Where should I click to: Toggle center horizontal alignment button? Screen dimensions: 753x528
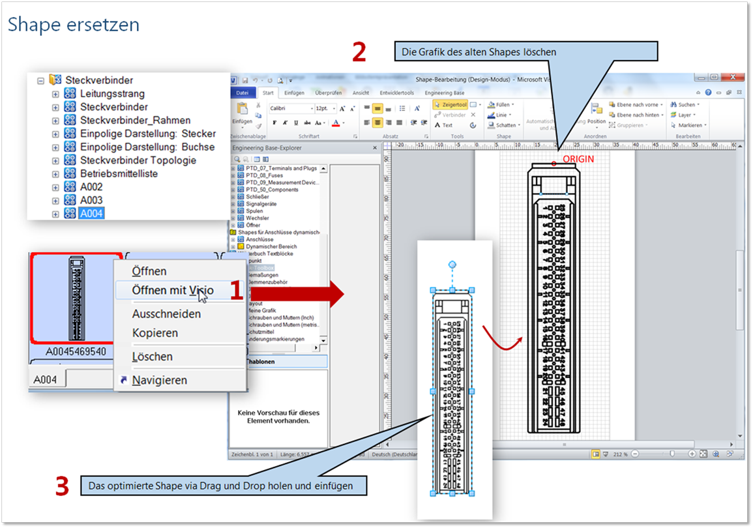point(377,123)
